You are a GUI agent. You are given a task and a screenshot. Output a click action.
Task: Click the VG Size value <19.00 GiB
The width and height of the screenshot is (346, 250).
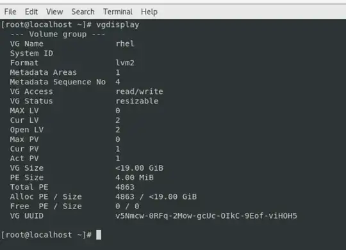click(140, 168)
